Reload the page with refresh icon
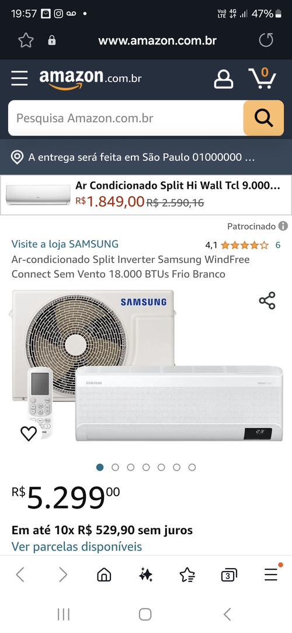Viewport: 292px width, 633px height. [x=266, y=40]
